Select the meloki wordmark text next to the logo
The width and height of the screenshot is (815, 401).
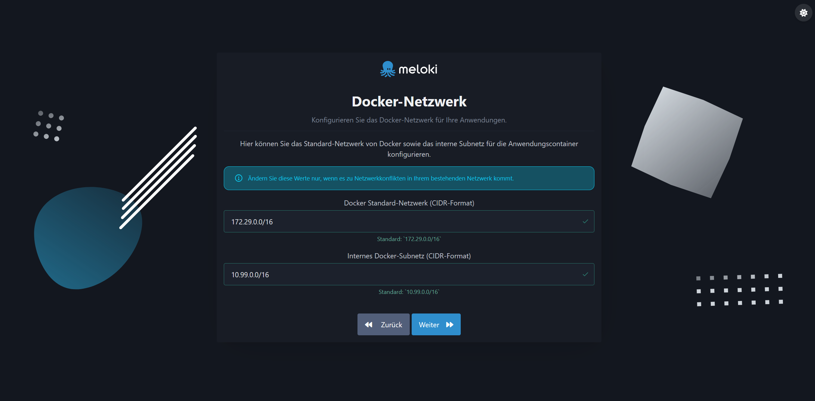pyautogui.click(x=418, y=69)
